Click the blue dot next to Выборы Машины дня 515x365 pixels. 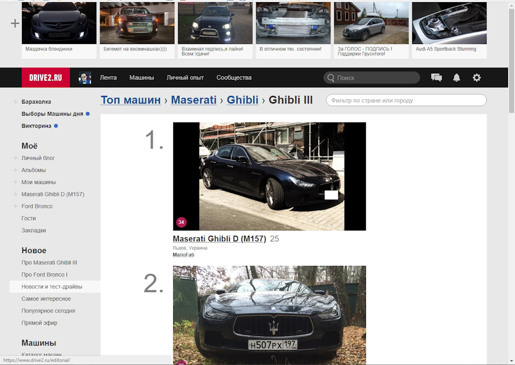pyautogui.click(x=87, y=114)
